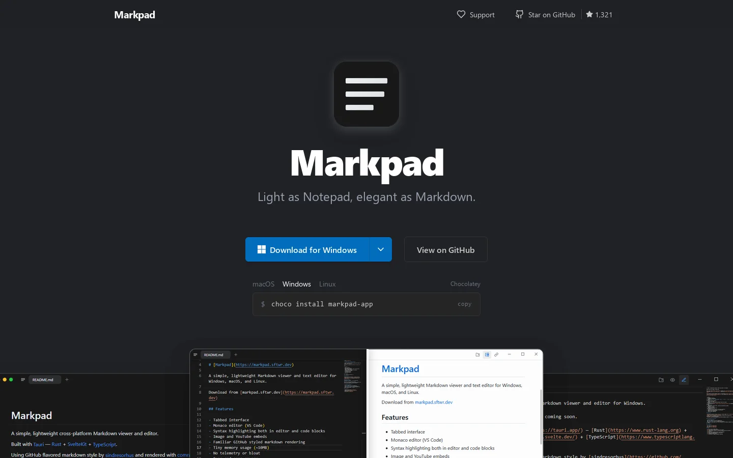
Task: Click the yellow macOS minimize dot in left screenshot
Action: coord(5,380)
